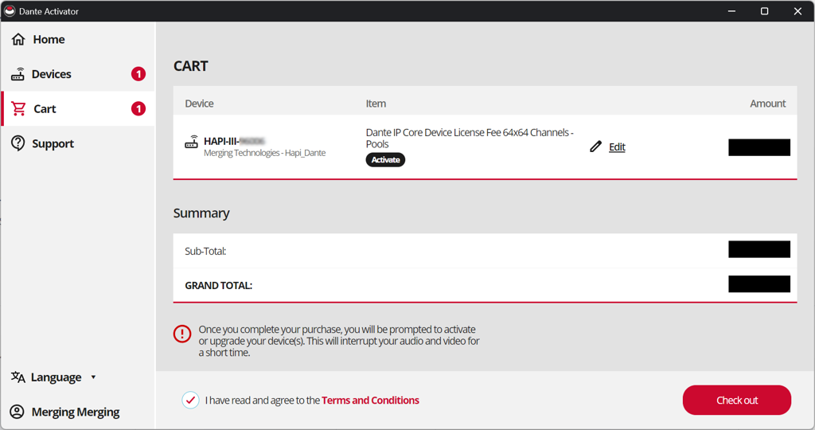Click the HAPI-III device icon in cart row
This screenshot has width=815, height=430.
[x=191, y=142]
